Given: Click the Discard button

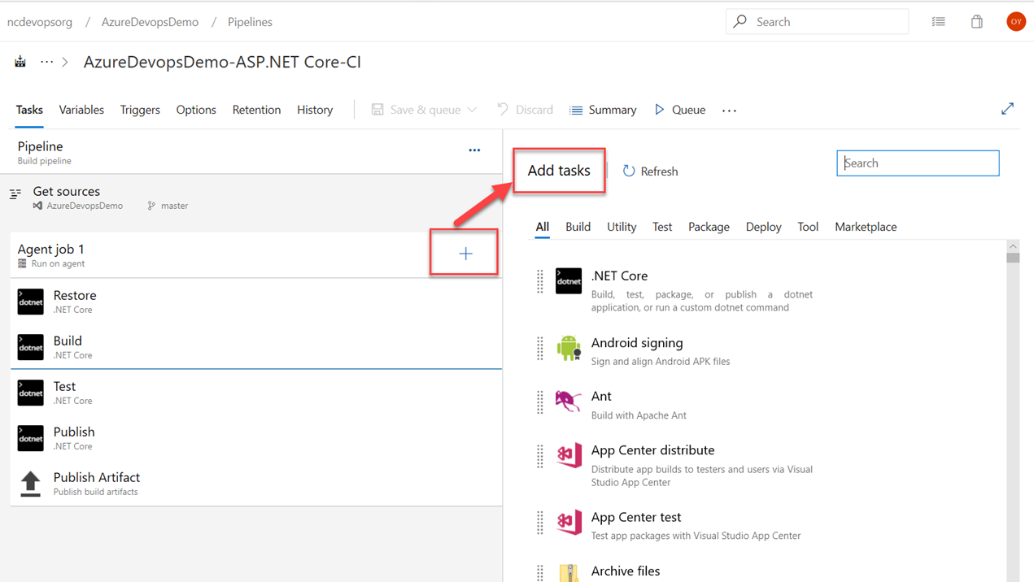Looking at the screenshot, I should click(x=525, y=110).
